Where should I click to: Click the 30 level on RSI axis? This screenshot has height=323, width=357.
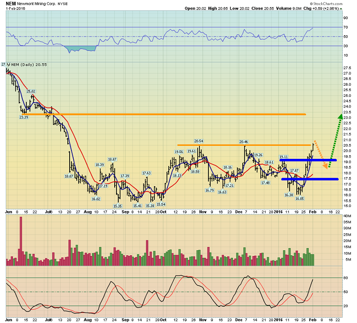tap(345, 46)
